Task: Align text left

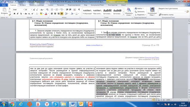Action: click(52, 14)
